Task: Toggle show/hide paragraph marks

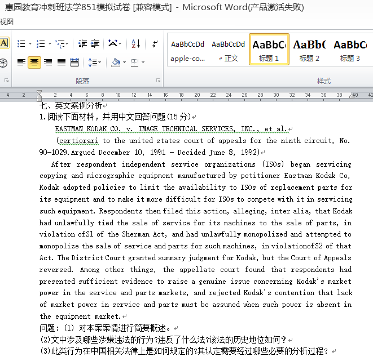Action: click(155, 44)
